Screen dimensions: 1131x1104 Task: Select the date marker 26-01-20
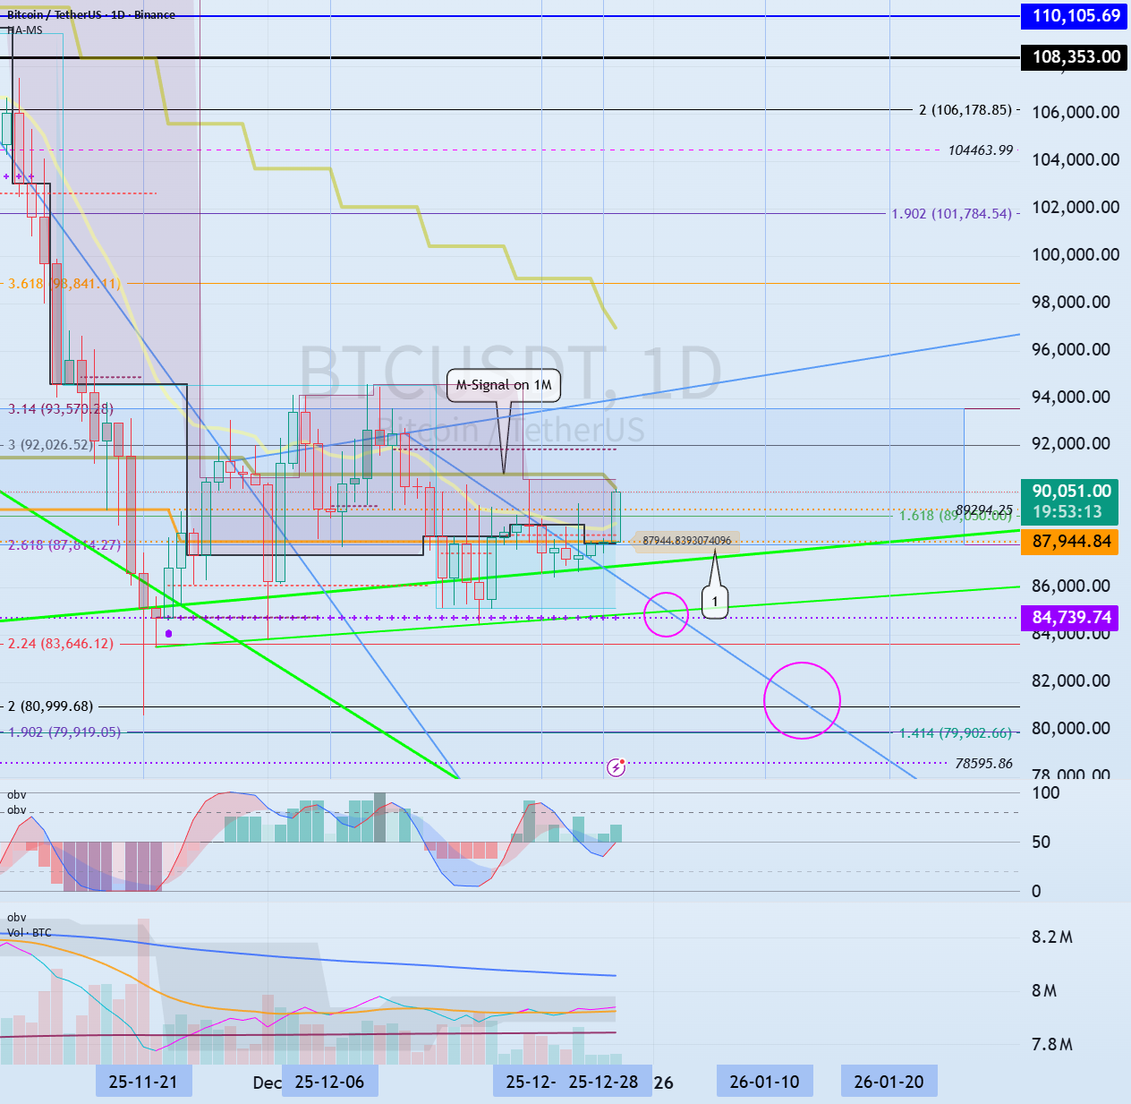tap(889, 1082)
